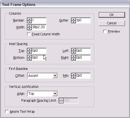This screenshot has width=130, height=118.
Task: Select the Right inset text field
Action: 83,58
